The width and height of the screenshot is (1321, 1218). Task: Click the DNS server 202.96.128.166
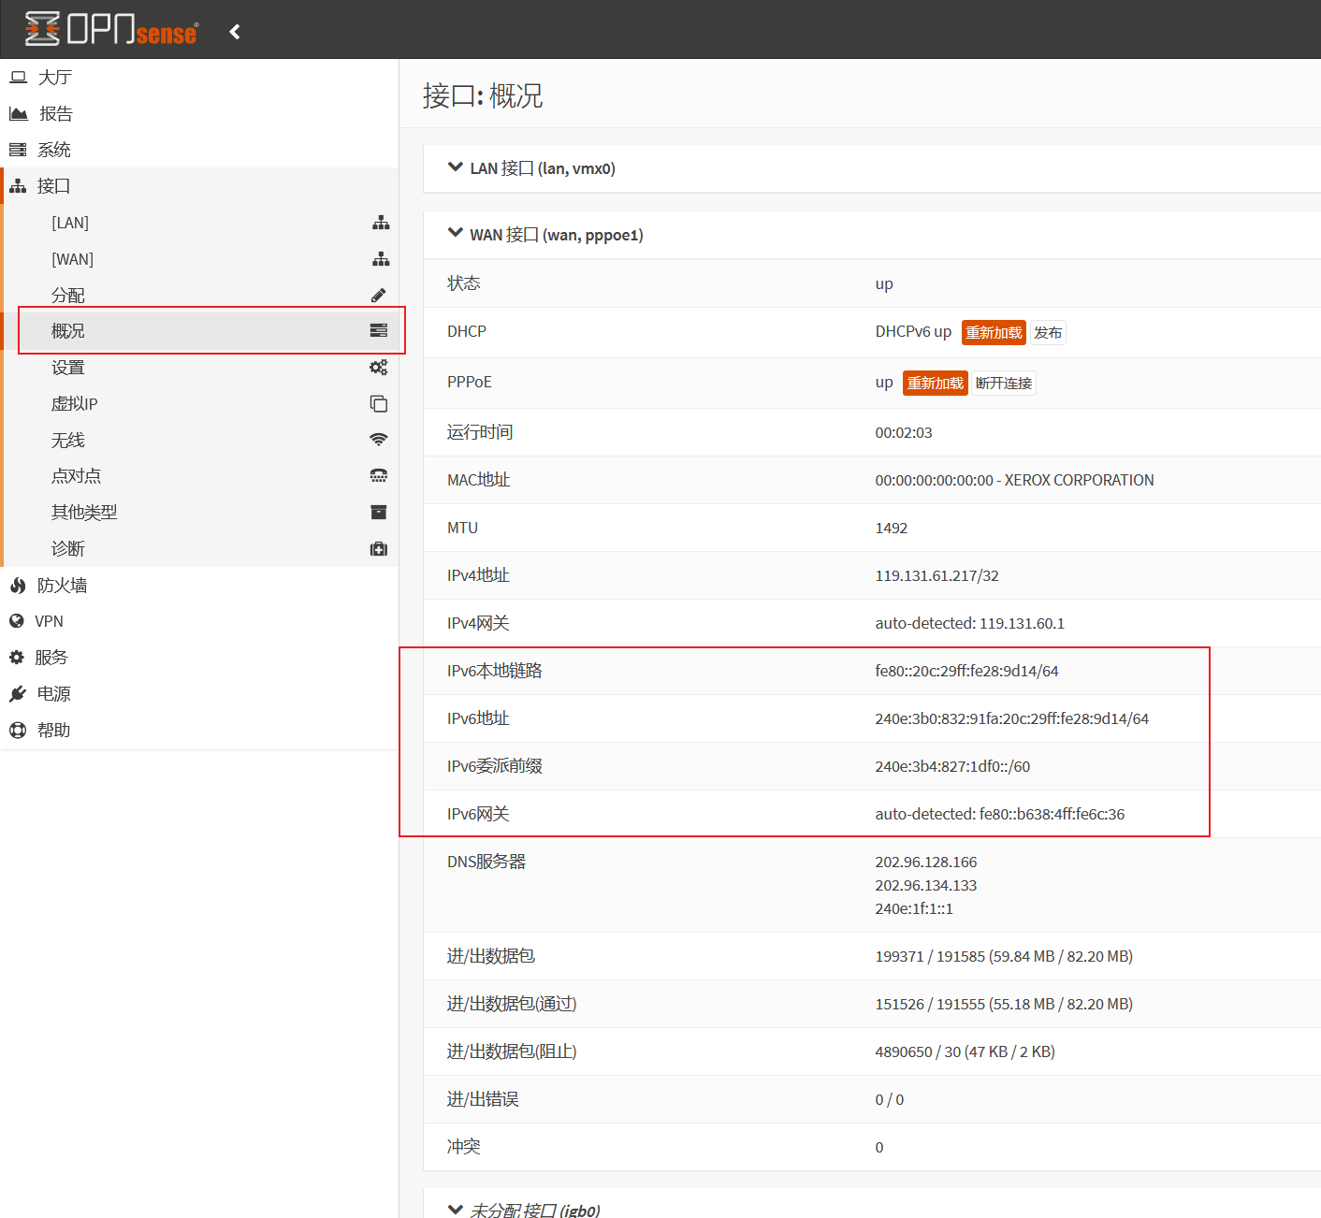[x=925, y=863]
